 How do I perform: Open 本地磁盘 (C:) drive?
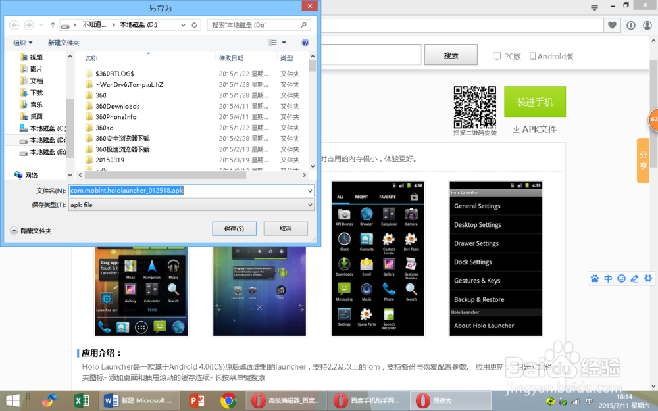pos(43,128)
